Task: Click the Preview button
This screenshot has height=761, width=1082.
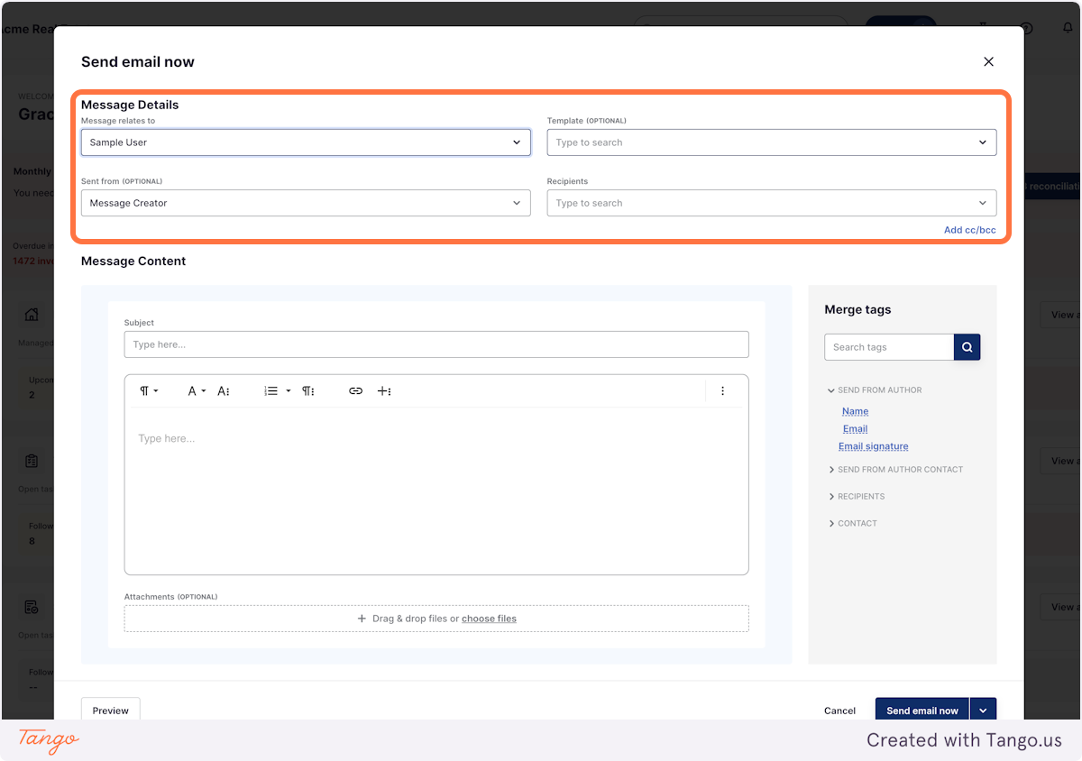Action: pos(111,711)
